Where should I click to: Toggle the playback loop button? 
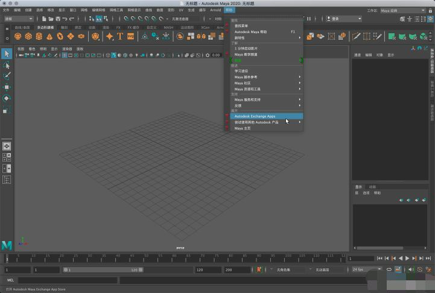(389, 269)
